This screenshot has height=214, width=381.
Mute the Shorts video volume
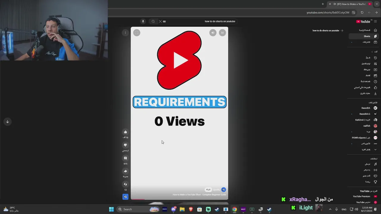pos(213,33)
